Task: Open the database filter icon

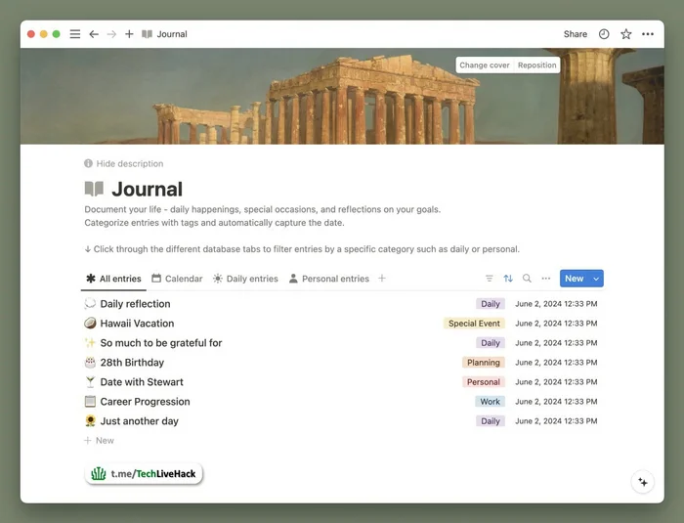Action: click(490, 279)
